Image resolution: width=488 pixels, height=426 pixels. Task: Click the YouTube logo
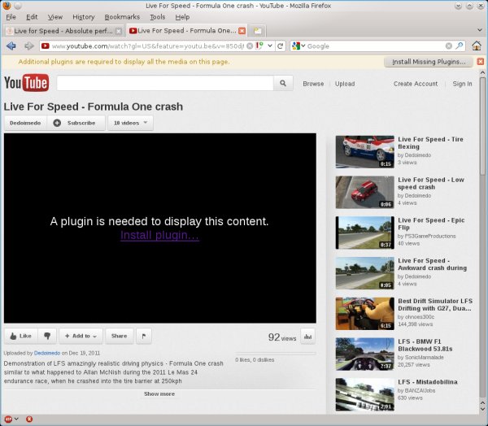pyautogui.click(x=26, y=83)
